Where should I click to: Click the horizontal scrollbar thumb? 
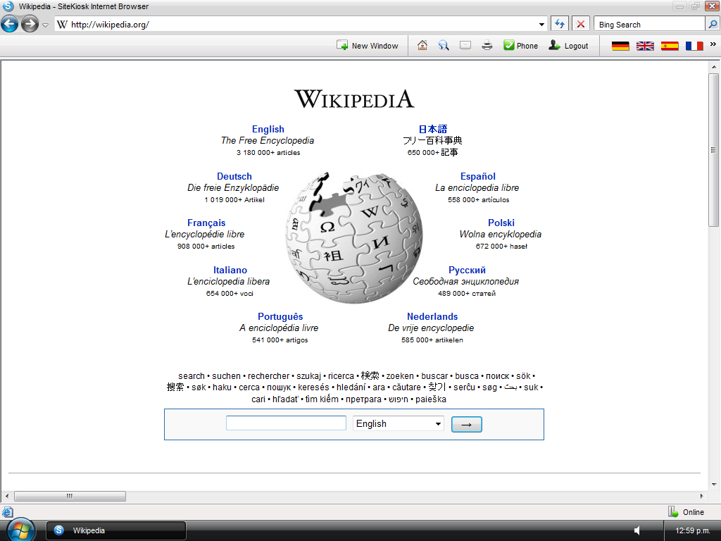(70, 496)
